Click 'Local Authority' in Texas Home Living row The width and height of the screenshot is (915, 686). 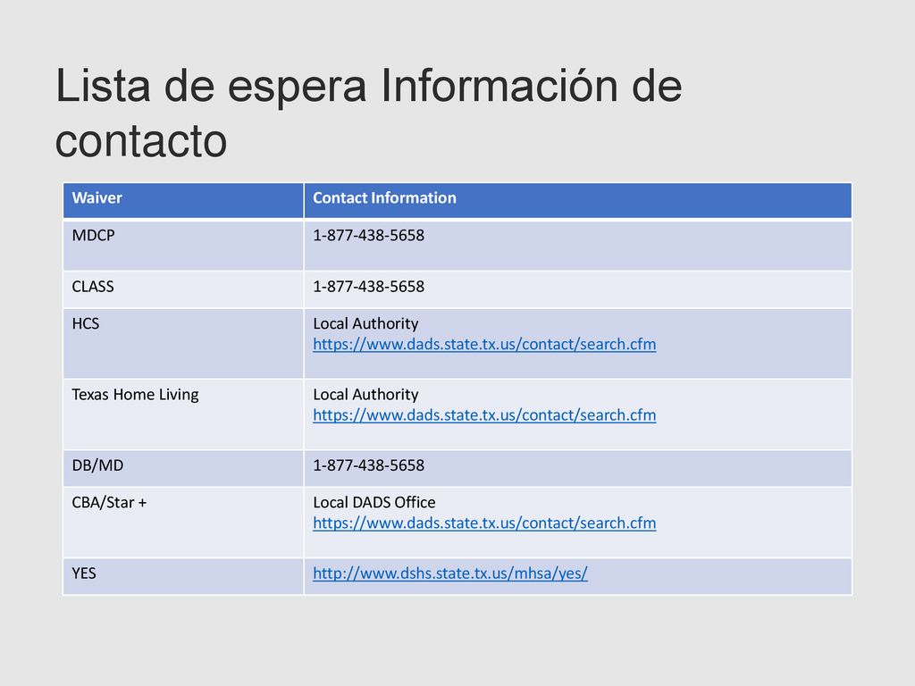[x=365, y=395]
